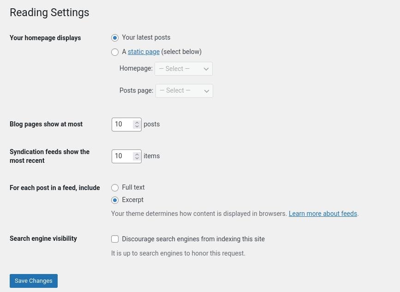Open the "Learn more about feeds" link
The width and height of the screenshot is (400, 292).
(x=322, y=214)
